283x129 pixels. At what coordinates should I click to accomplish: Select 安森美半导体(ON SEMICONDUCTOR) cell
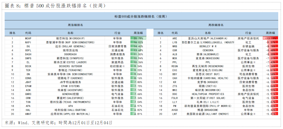[x=71, y=74]
